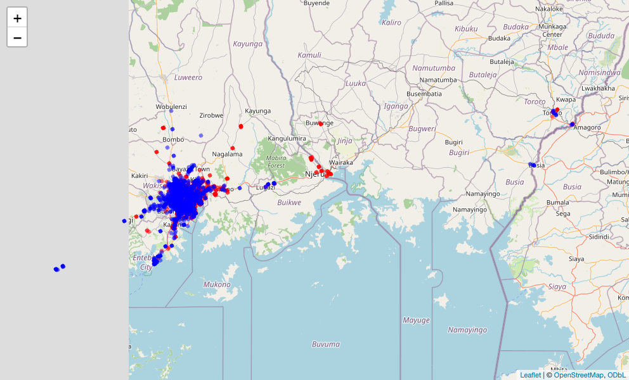This screenshot has height=380, width=629.
Task: Click the 'Kakiri' town label
Action: [139, 175]
